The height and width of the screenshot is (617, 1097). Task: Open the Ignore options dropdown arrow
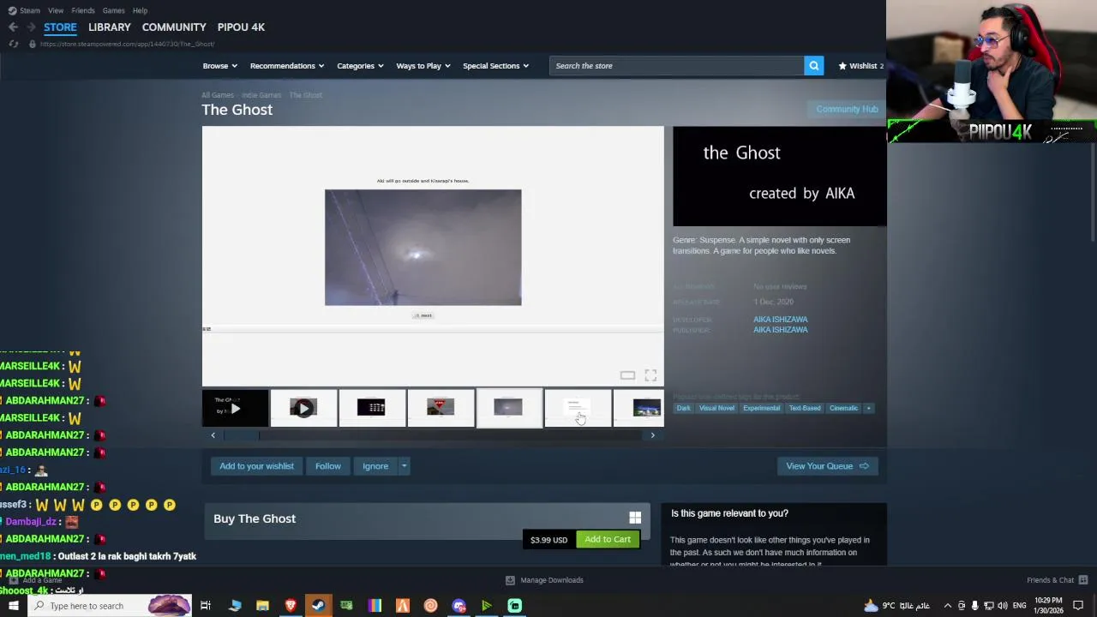[404, 466]
